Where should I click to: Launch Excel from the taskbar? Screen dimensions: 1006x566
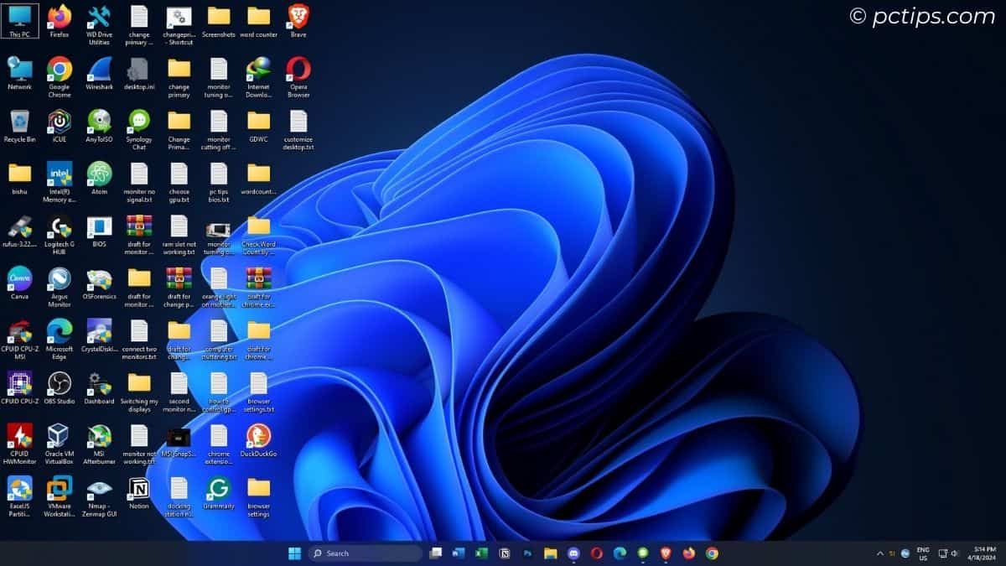[480, 553]
